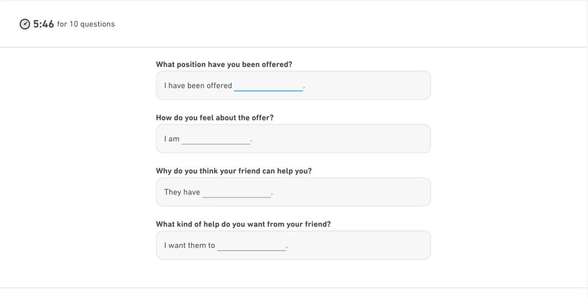
Task: Focus the blank after "I have been offered"
Action: (x=268, y=86)
